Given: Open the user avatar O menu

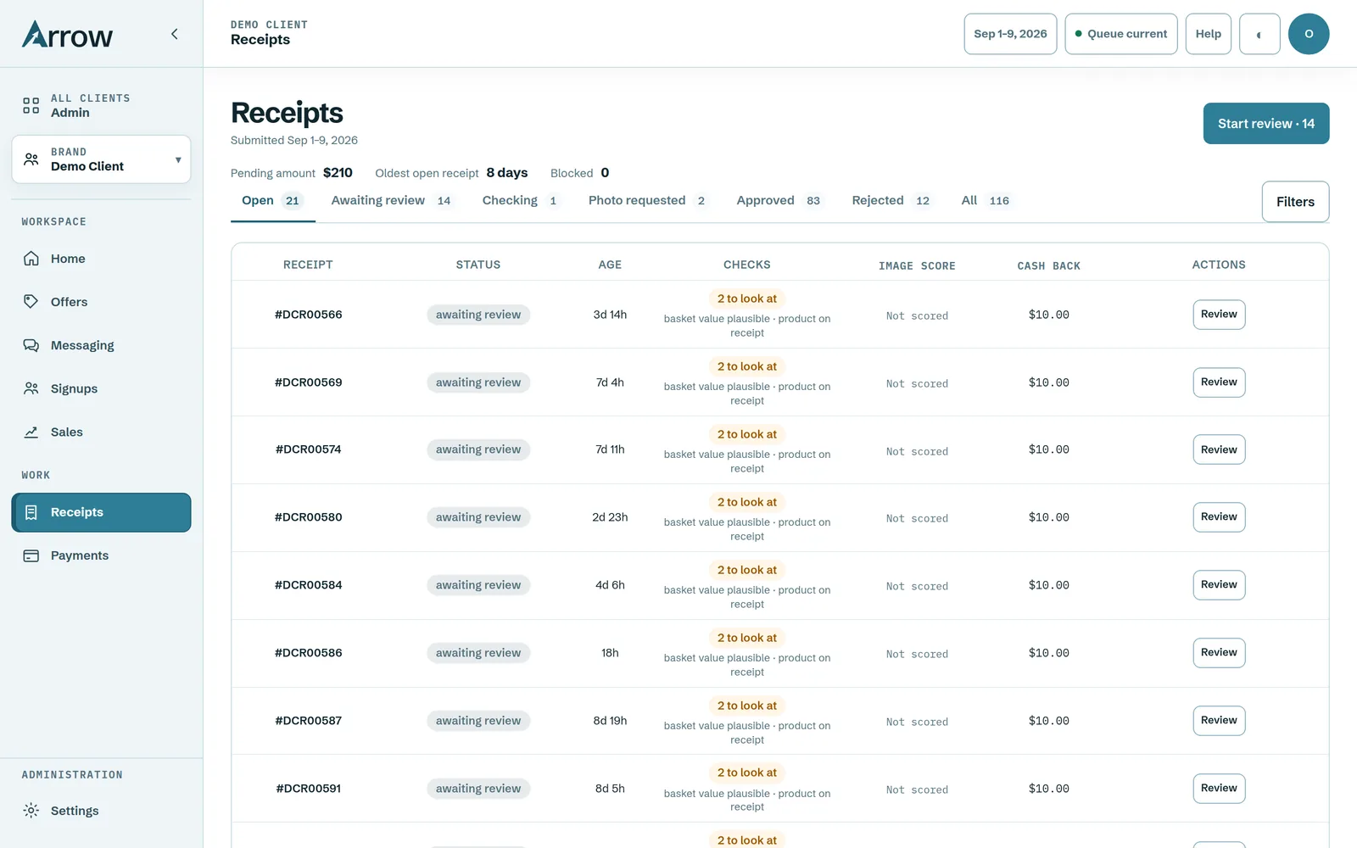Looking at the screenshot, I should coord(1309,34).
